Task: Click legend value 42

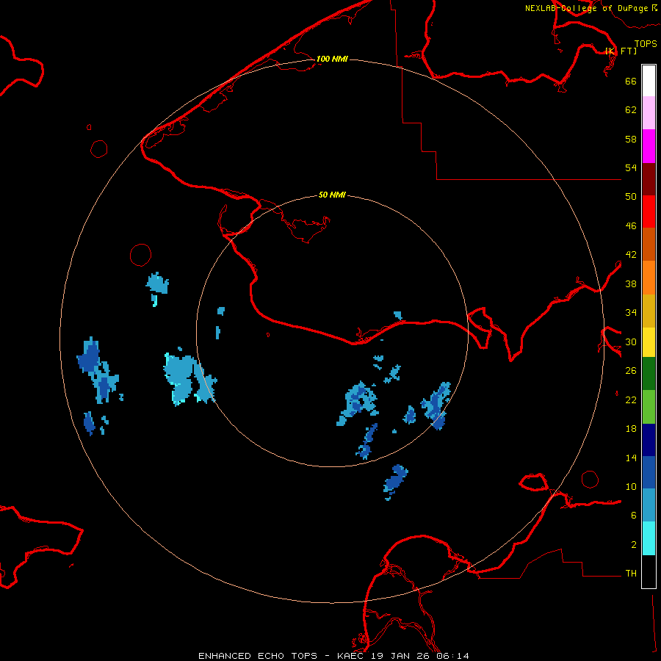Action: (631, 255)
